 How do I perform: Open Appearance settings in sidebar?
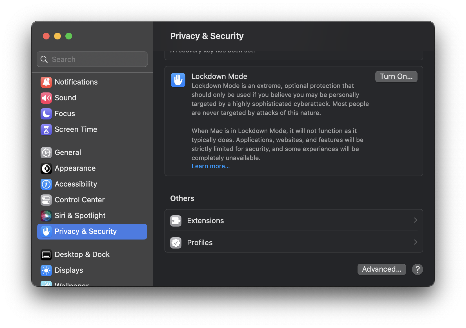(x=75, y=168)
